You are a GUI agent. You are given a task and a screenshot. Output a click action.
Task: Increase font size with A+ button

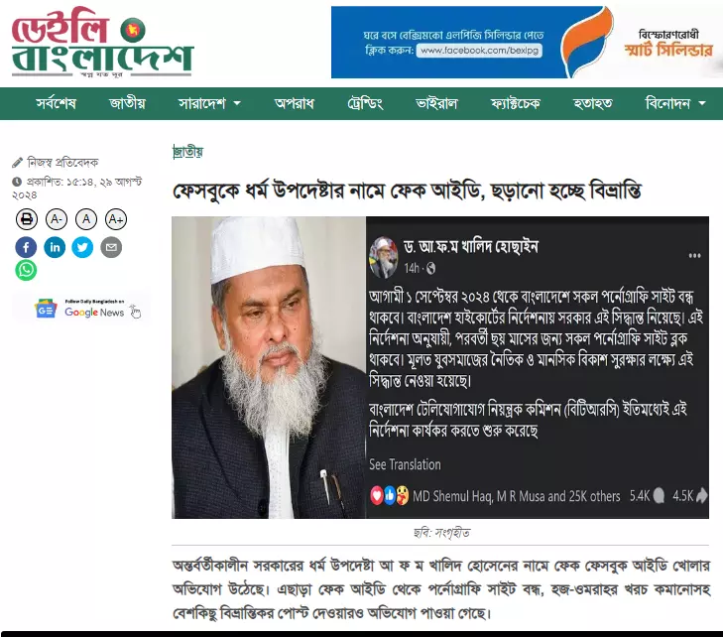(x=116, y=219)
